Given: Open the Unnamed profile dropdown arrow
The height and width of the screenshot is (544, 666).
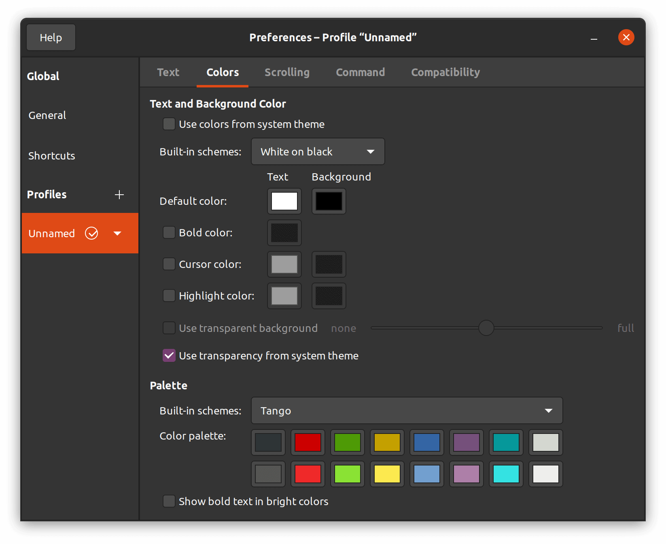Looking at the screenshot, I should point(117,233).
